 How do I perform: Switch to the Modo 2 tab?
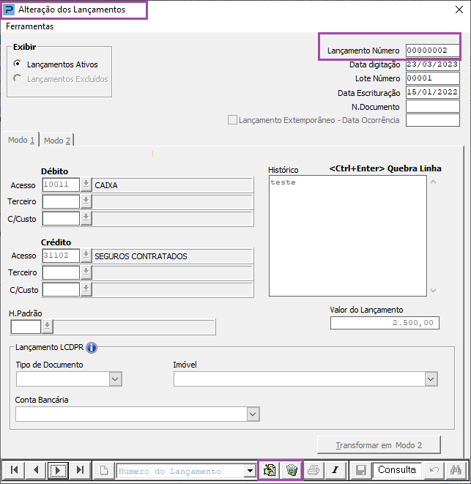57,141
